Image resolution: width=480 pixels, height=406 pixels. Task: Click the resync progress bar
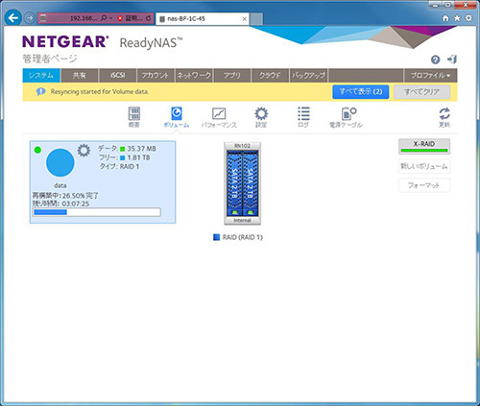(x=97, y=212)
